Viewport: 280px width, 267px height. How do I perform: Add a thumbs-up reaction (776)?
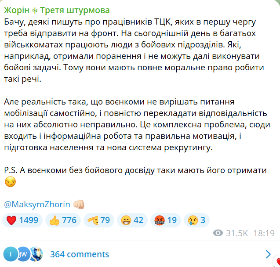click(x=63, y=220)
